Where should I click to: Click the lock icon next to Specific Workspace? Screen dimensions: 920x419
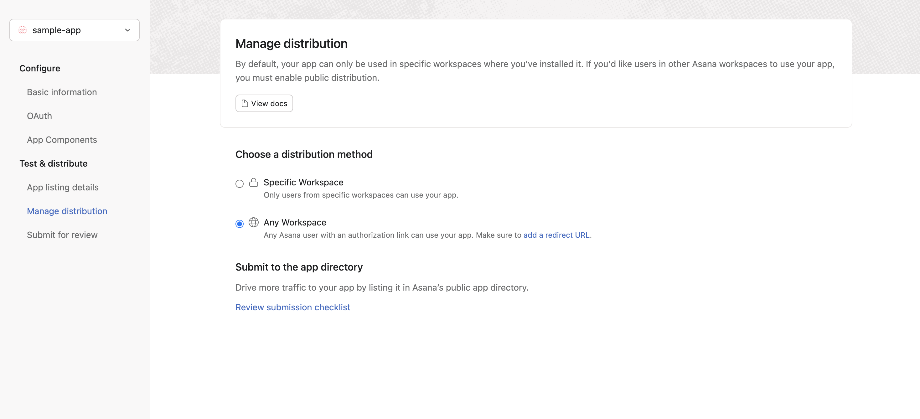click(253, 183)
